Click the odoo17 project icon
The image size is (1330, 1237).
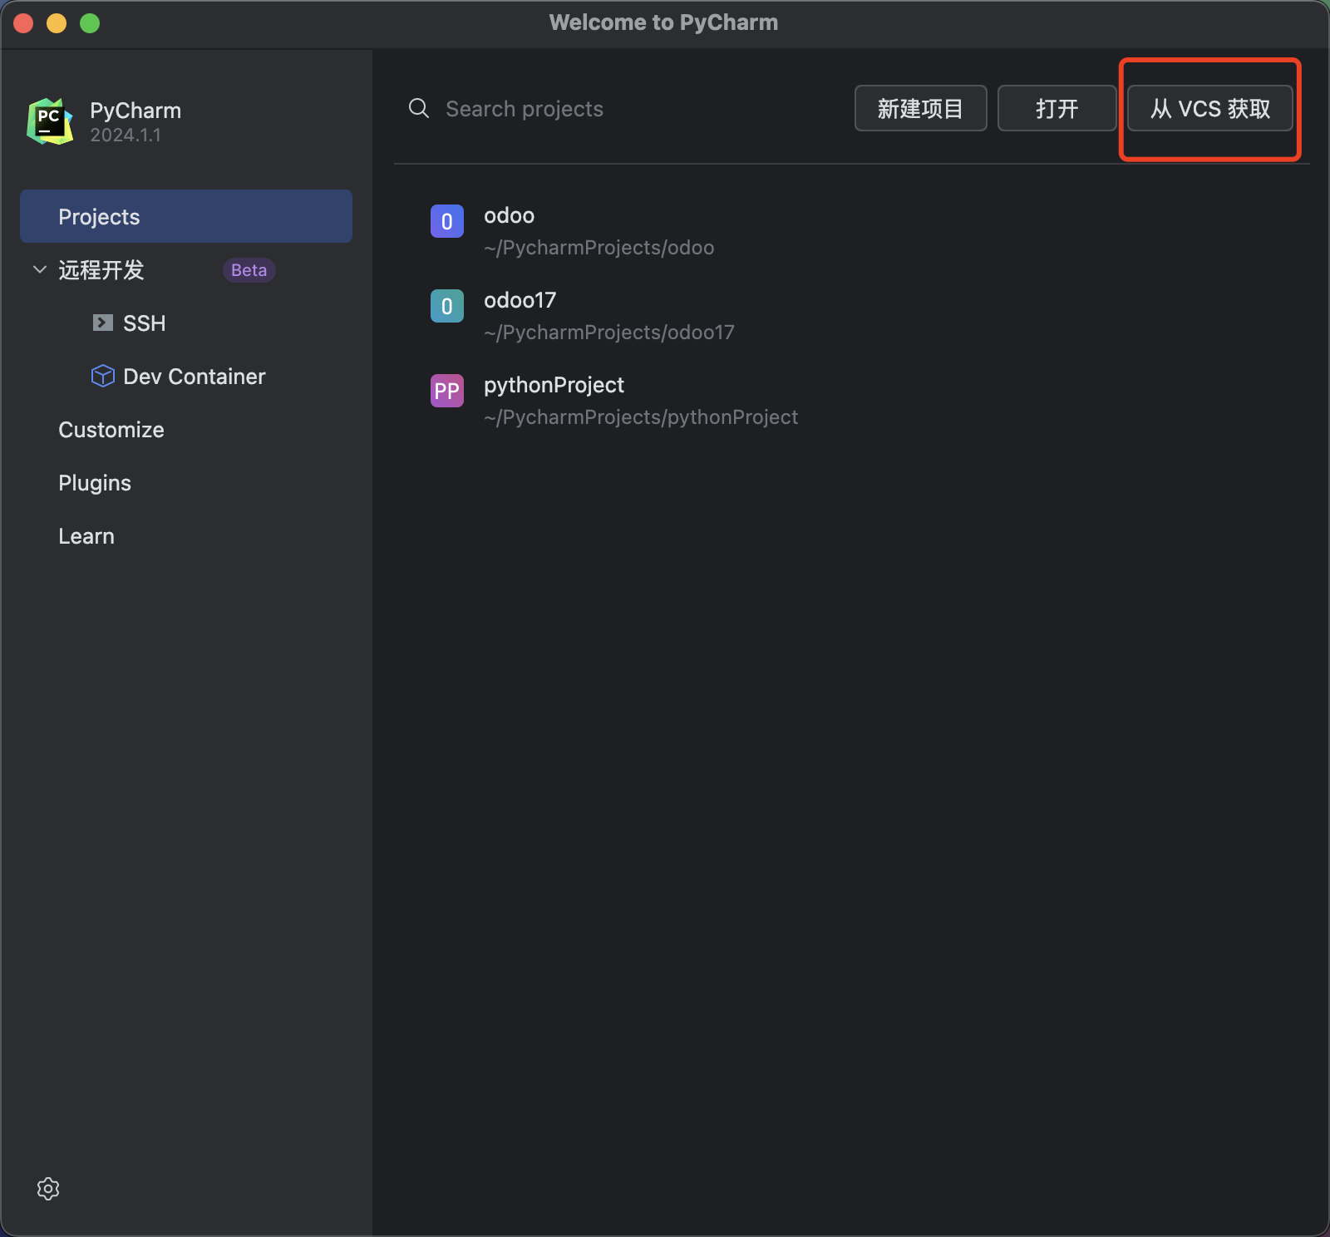tap(447, 306)
